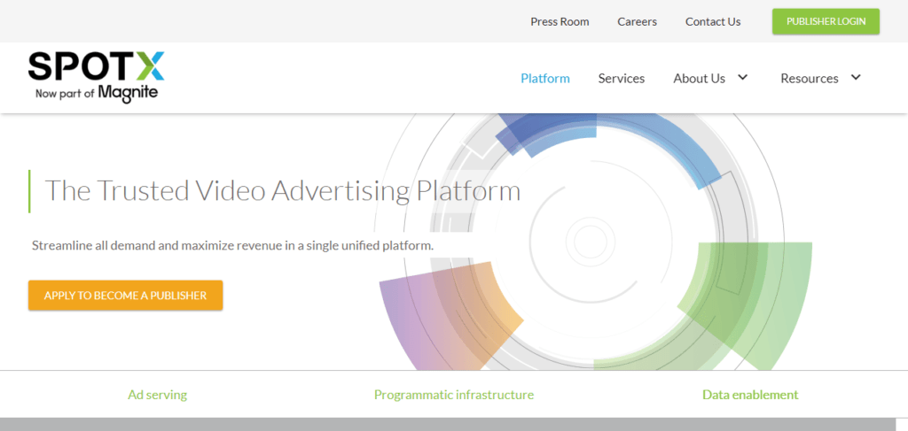Go to the Services page

click(621, 79)
